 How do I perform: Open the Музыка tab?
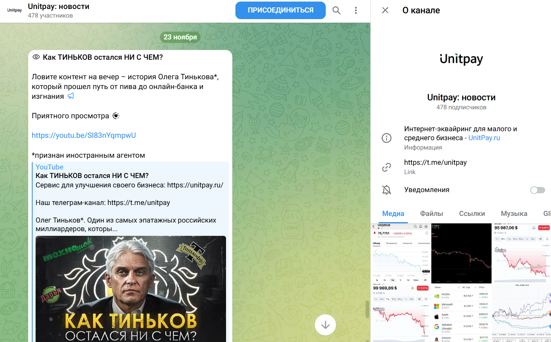tap(514, 214)
